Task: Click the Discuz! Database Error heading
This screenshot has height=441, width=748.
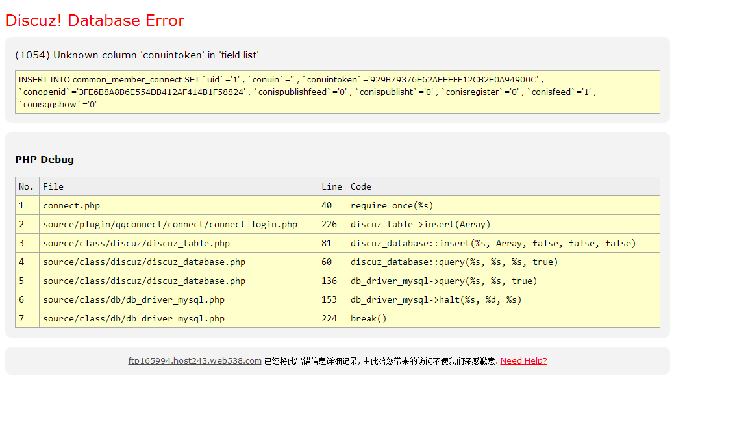Action: click(95, 21)
